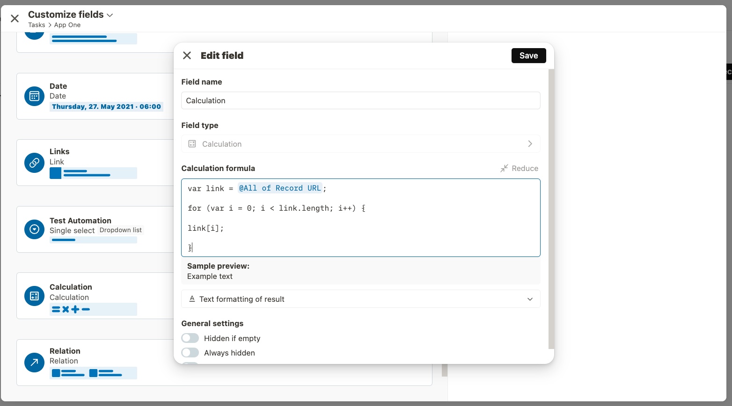Click the @All of Record URL token
Image resolution: width=732 pixels, height=406 pixels.
tap(280, 188)
